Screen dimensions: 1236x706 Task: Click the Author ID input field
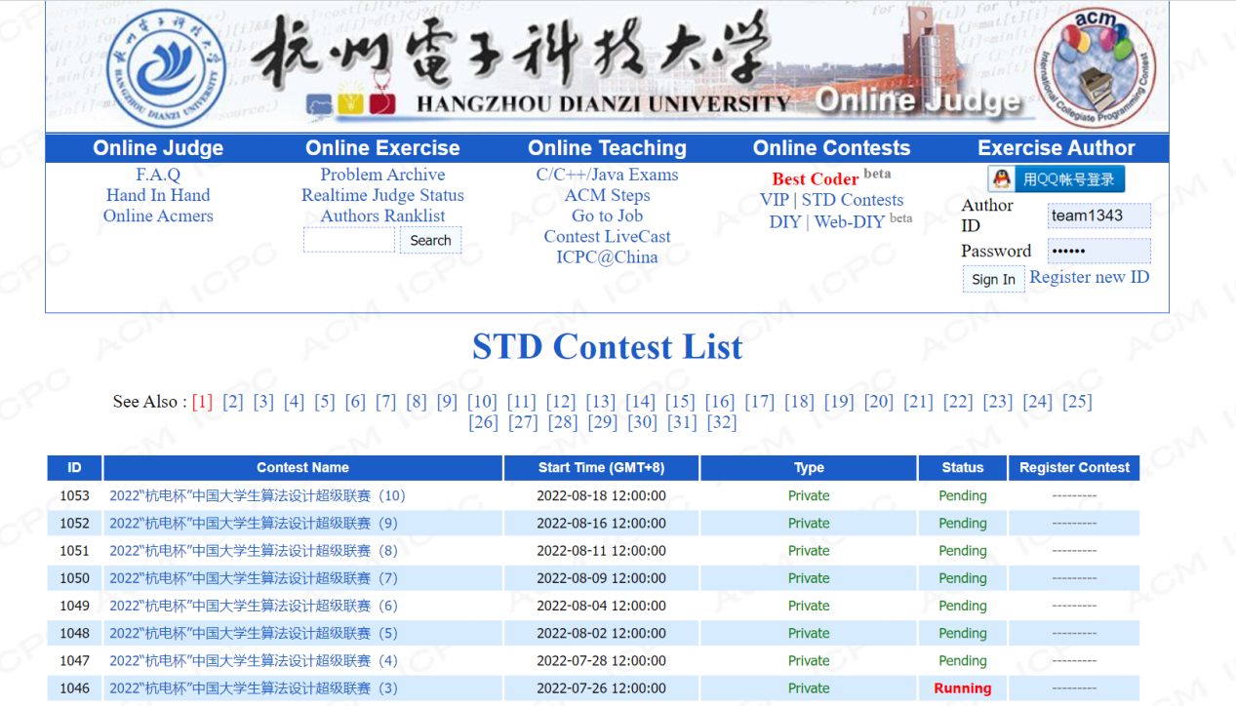1098,216
